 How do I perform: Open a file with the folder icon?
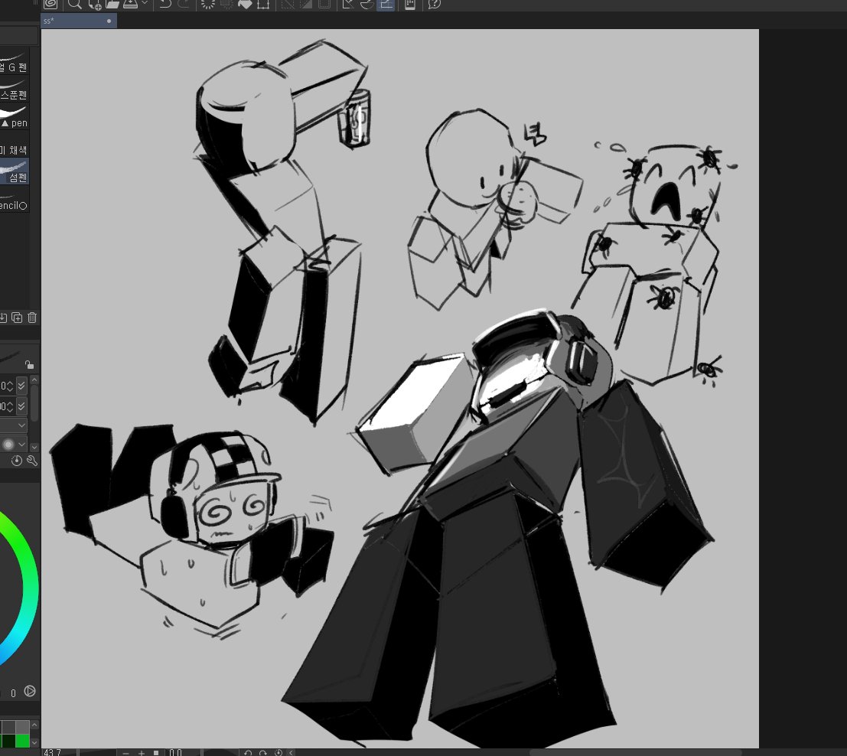(x=112, y=4)
